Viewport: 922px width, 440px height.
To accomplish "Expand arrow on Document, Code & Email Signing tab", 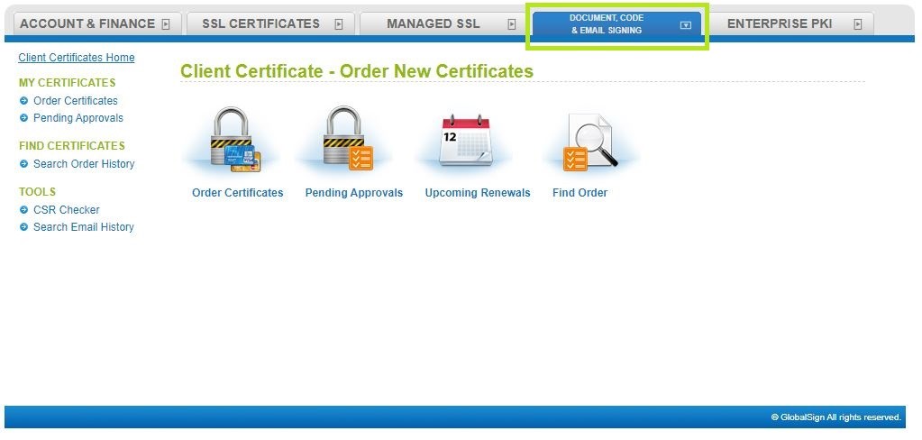I will coord(686,25).
